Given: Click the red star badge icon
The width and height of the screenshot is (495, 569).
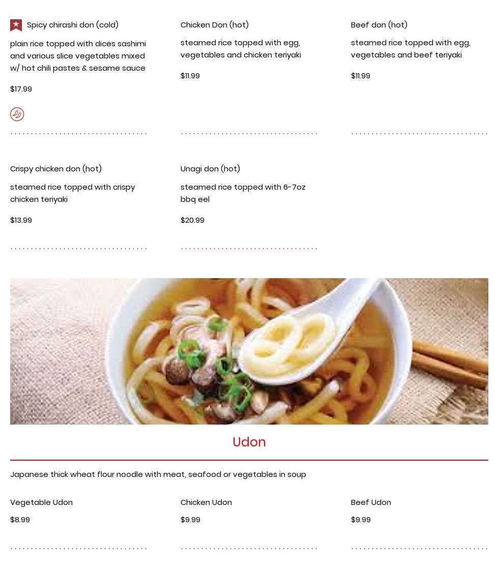Looking at the screenshot, I should pos(16,25).
